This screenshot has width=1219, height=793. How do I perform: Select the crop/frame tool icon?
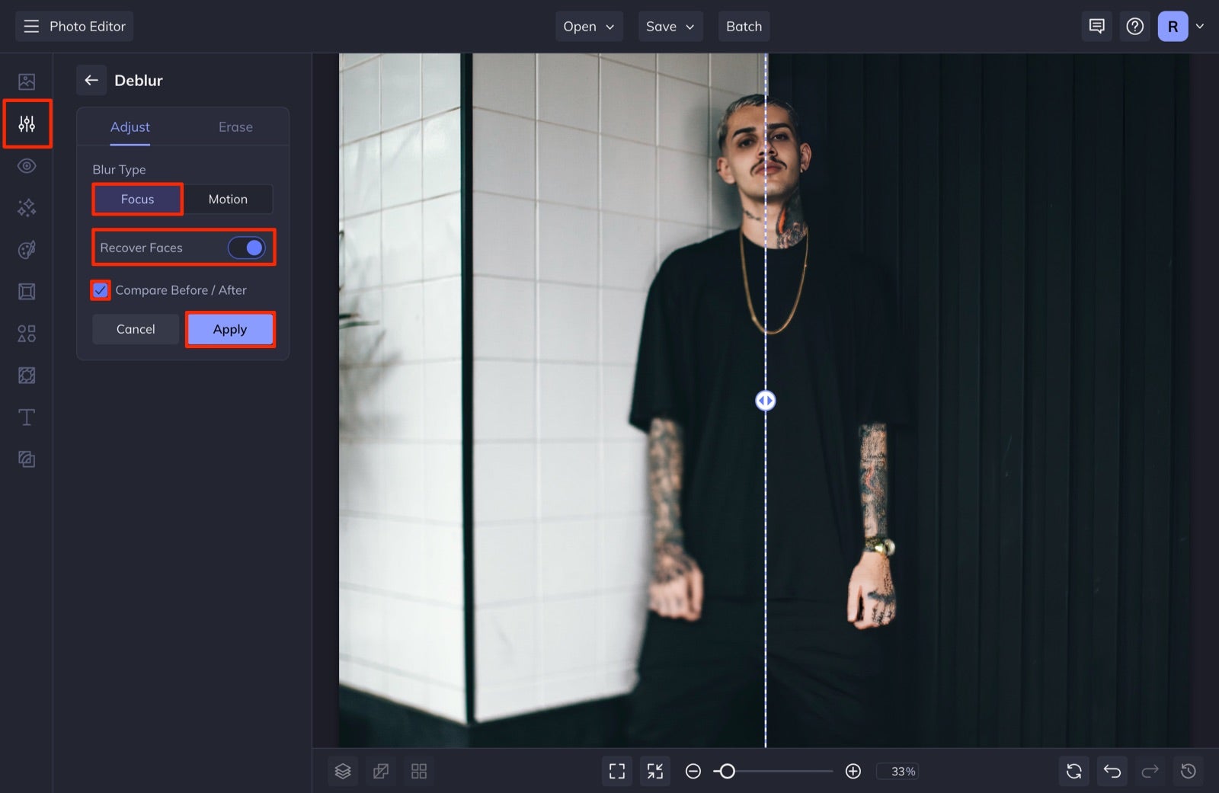pos(27,291)
